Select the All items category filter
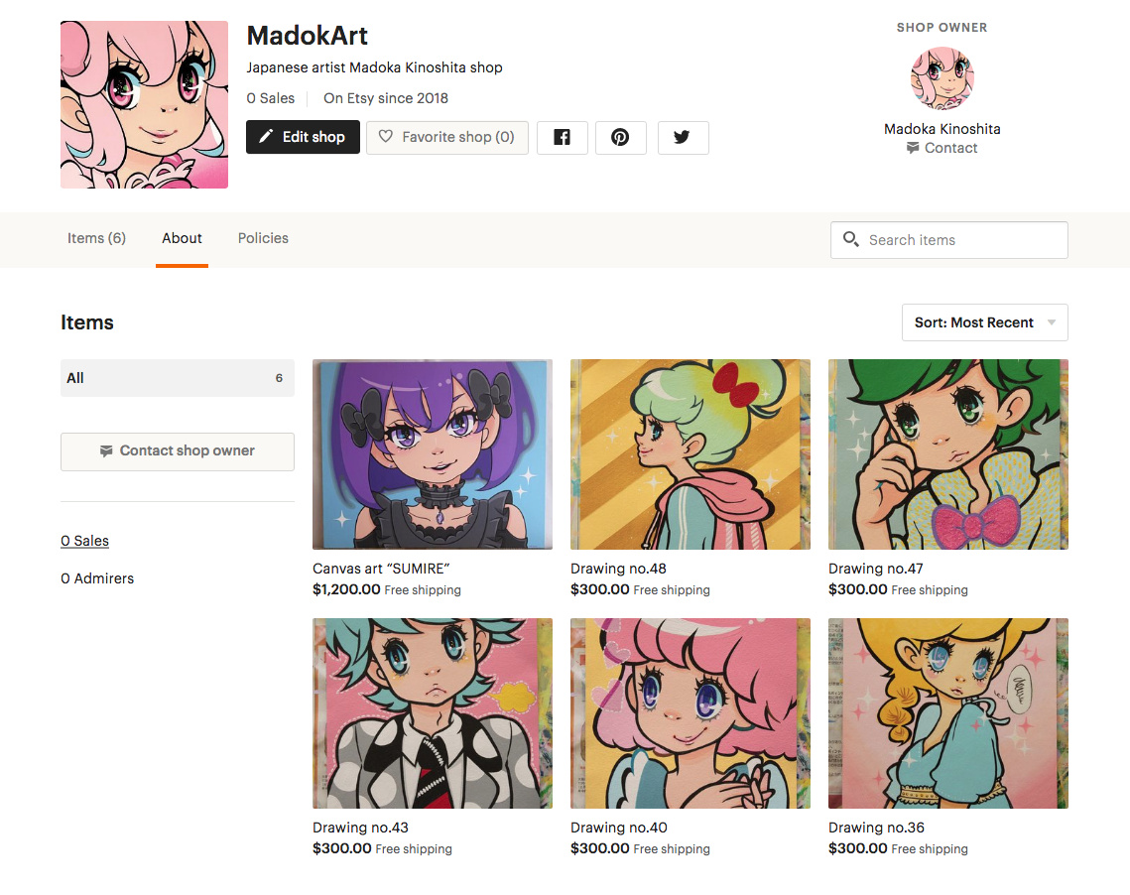1130x895 pixels. 178,378
